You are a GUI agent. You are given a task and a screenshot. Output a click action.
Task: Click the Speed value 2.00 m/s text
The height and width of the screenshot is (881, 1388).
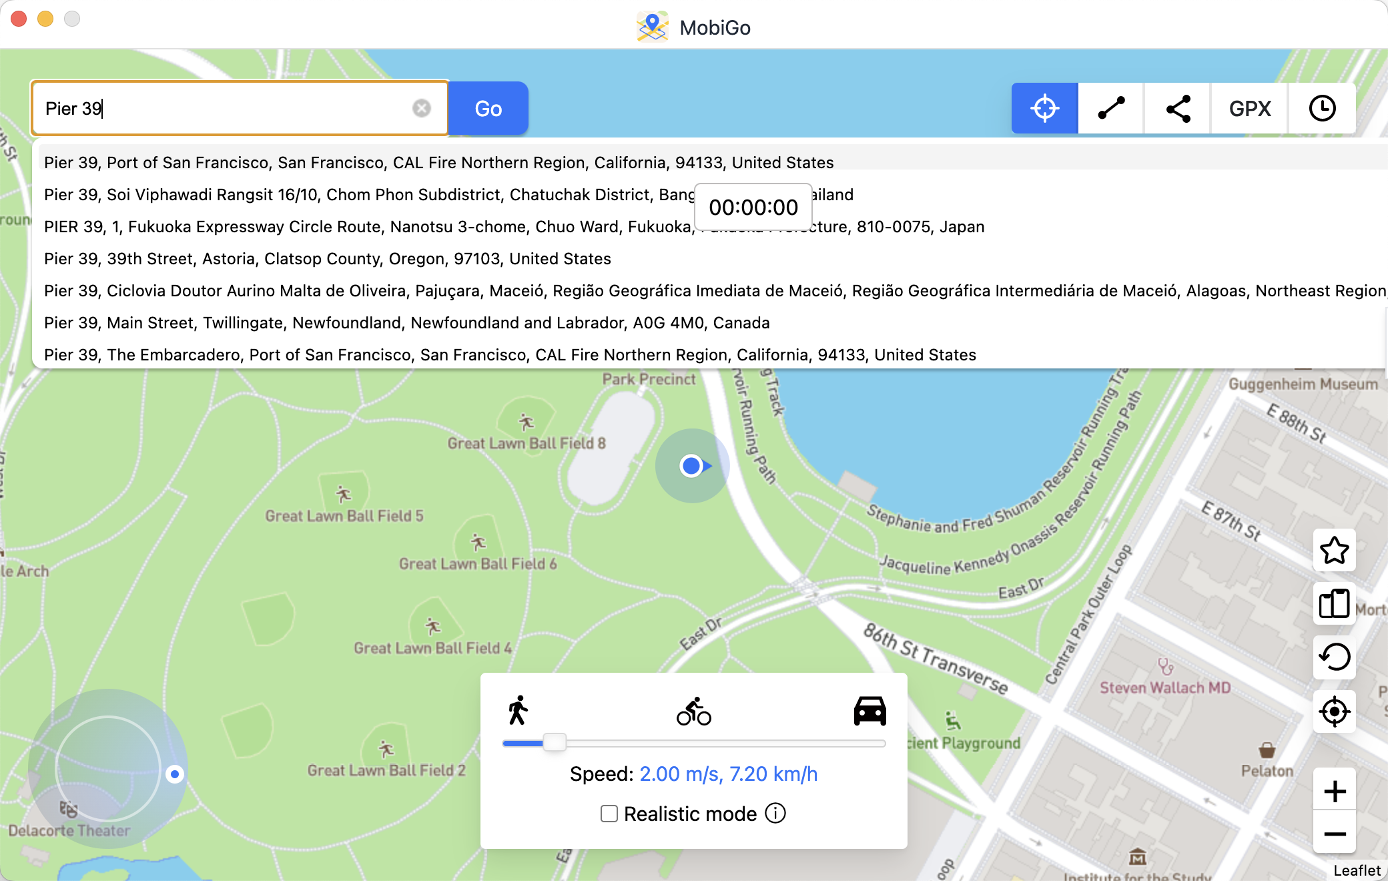point(728,774)
